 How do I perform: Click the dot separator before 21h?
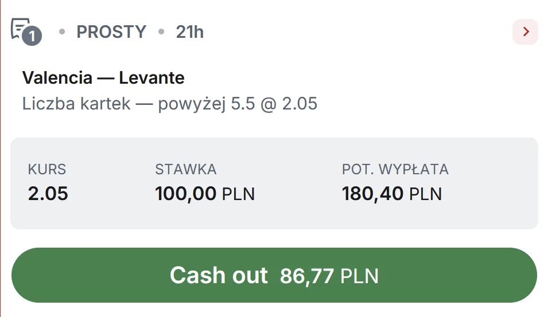tap(161, 32)
